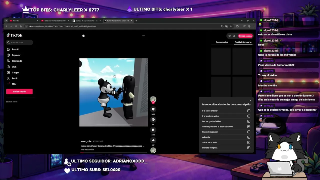The width and height of the screenshot is (320, 180).
Task: Click the address bar URL
Action: point(62,26)
